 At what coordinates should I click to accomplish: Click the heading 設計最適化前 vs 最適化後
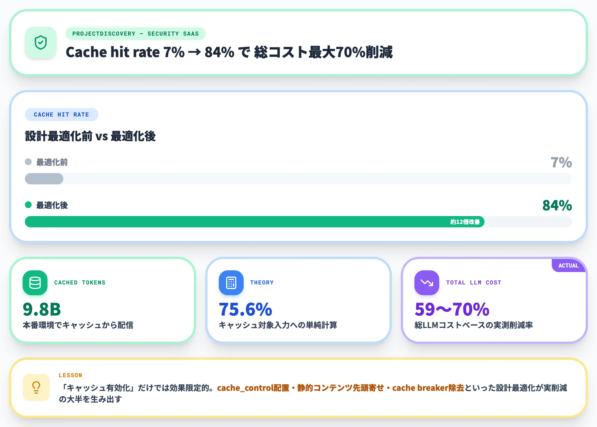click(90, 136)
